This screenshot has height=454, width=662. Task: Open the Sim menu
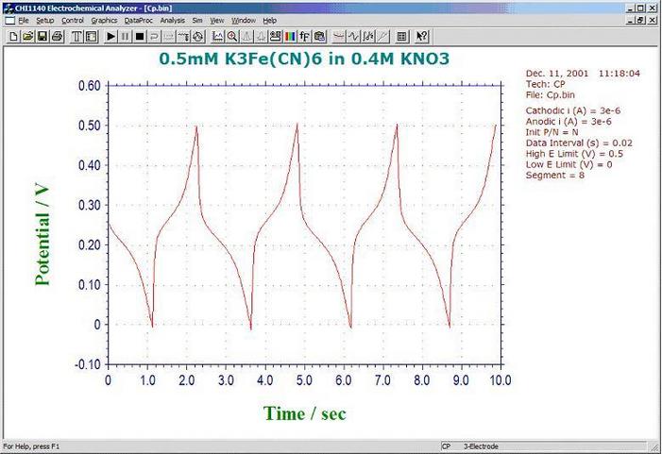pos(197,20)
